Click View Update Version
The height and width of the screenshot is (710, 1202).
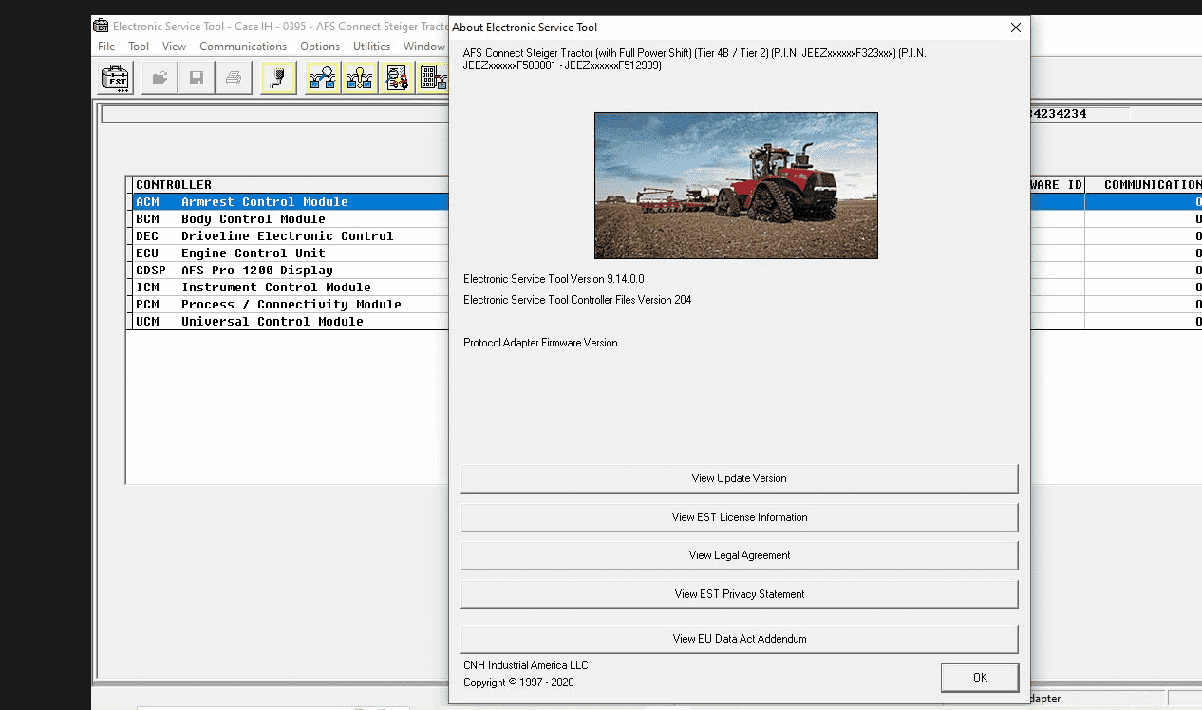[x=739, y=478]
